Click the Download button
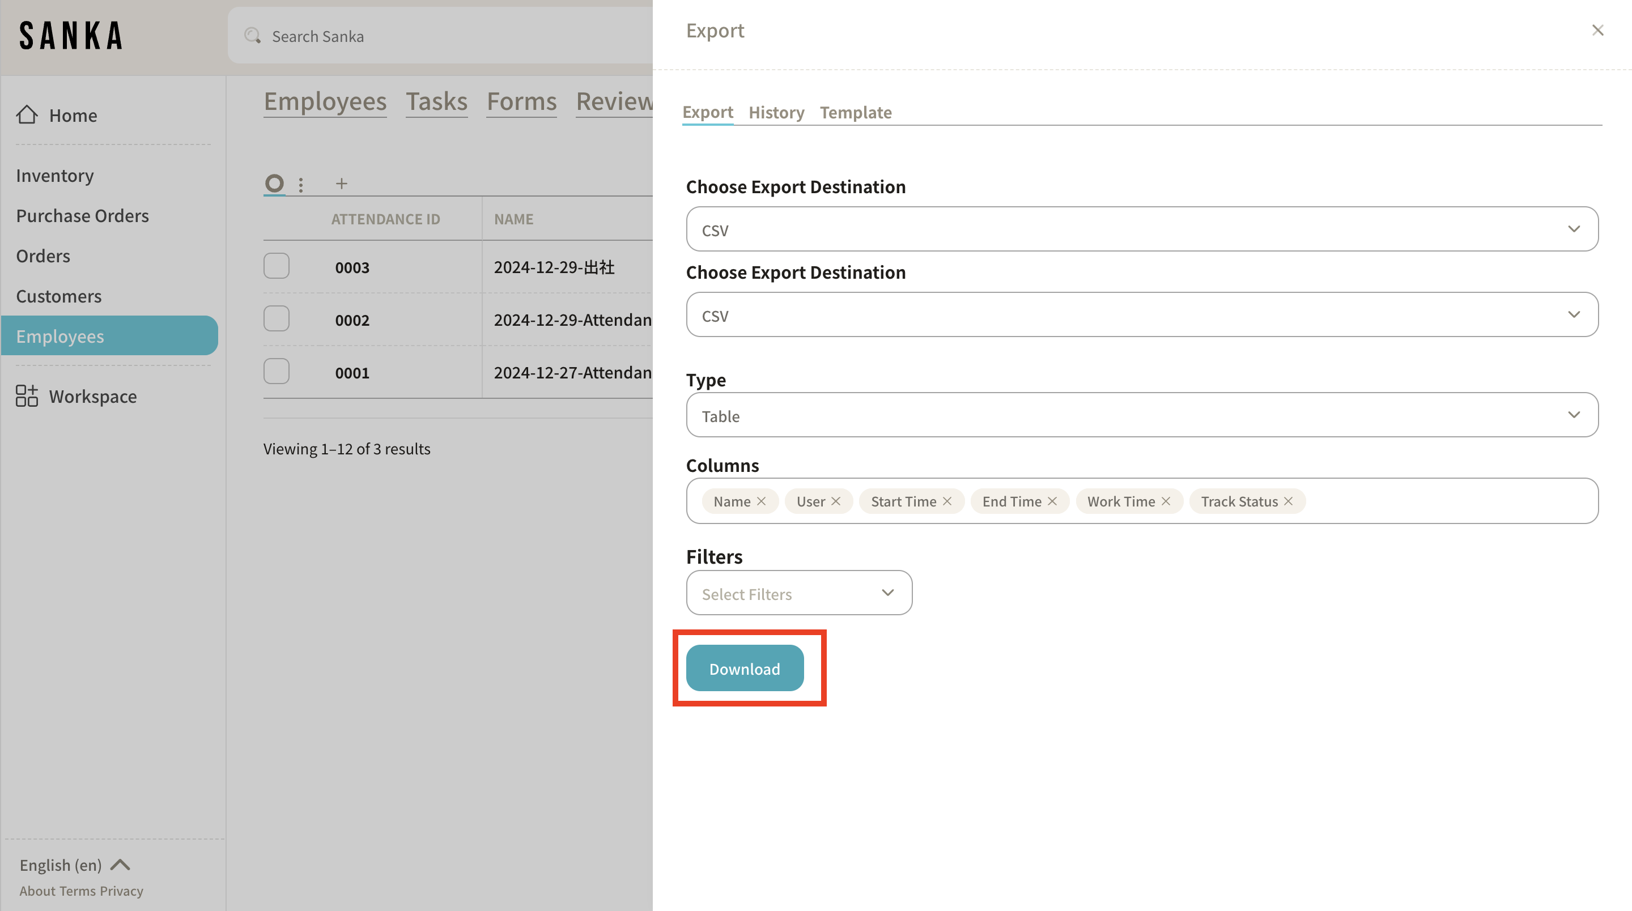The height and width of the screenshot is (911, 1632). [745, 669]
